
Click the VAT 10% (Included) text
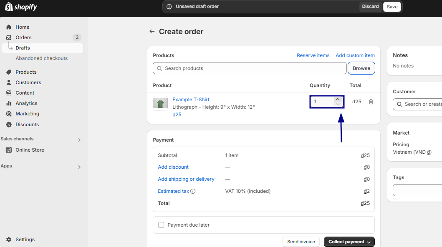pyautogui.click(x=248, y=191)
